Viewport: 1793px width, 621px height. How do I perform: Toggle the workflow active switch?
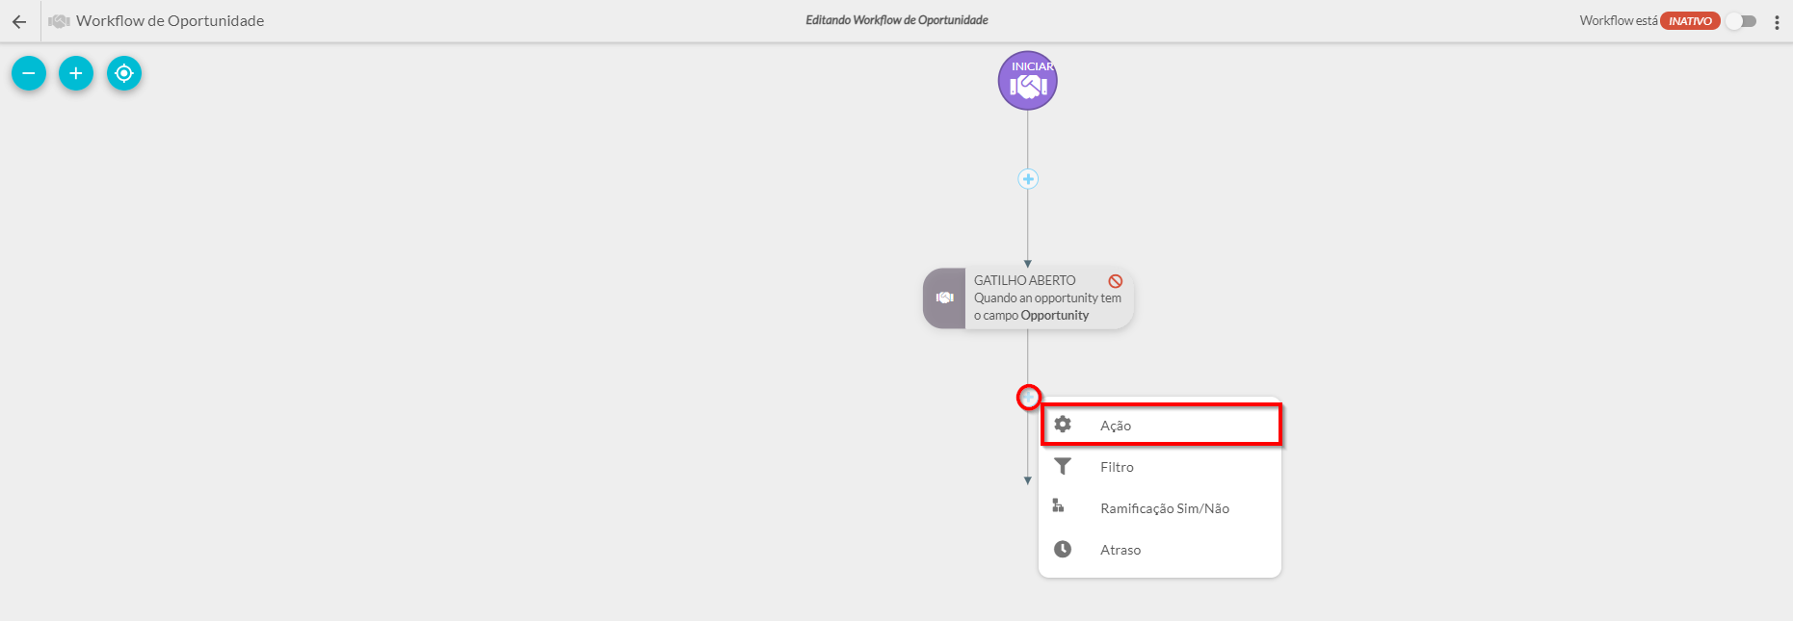pyautogui.click(x=1741, y=21)
